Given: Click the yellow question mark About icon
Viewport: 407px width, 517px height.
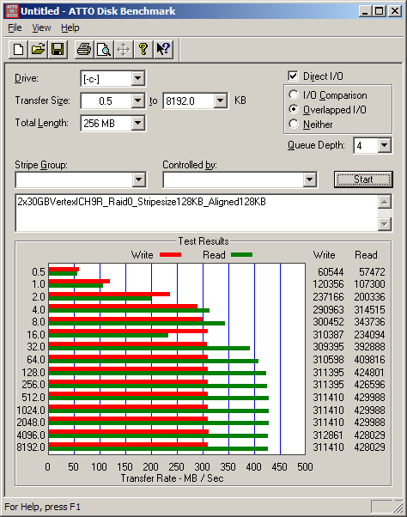Looking at the screenshot, I should pyautogui.click(x=143, y=50).
